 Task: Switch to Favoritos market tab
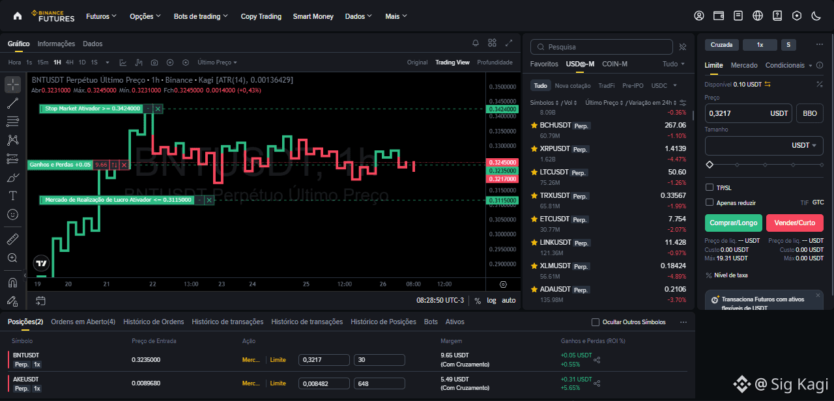(x=544, y=64)
